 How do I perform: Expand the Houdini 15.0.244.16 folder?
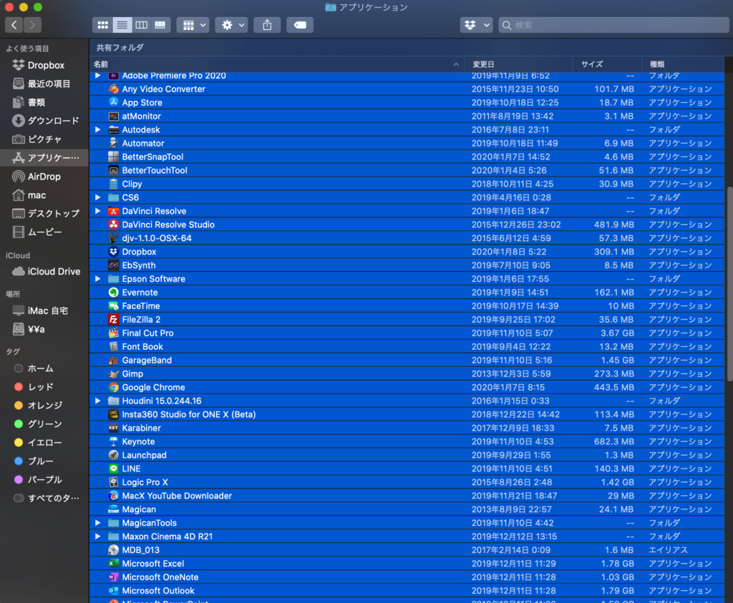(x=97, y=401)
